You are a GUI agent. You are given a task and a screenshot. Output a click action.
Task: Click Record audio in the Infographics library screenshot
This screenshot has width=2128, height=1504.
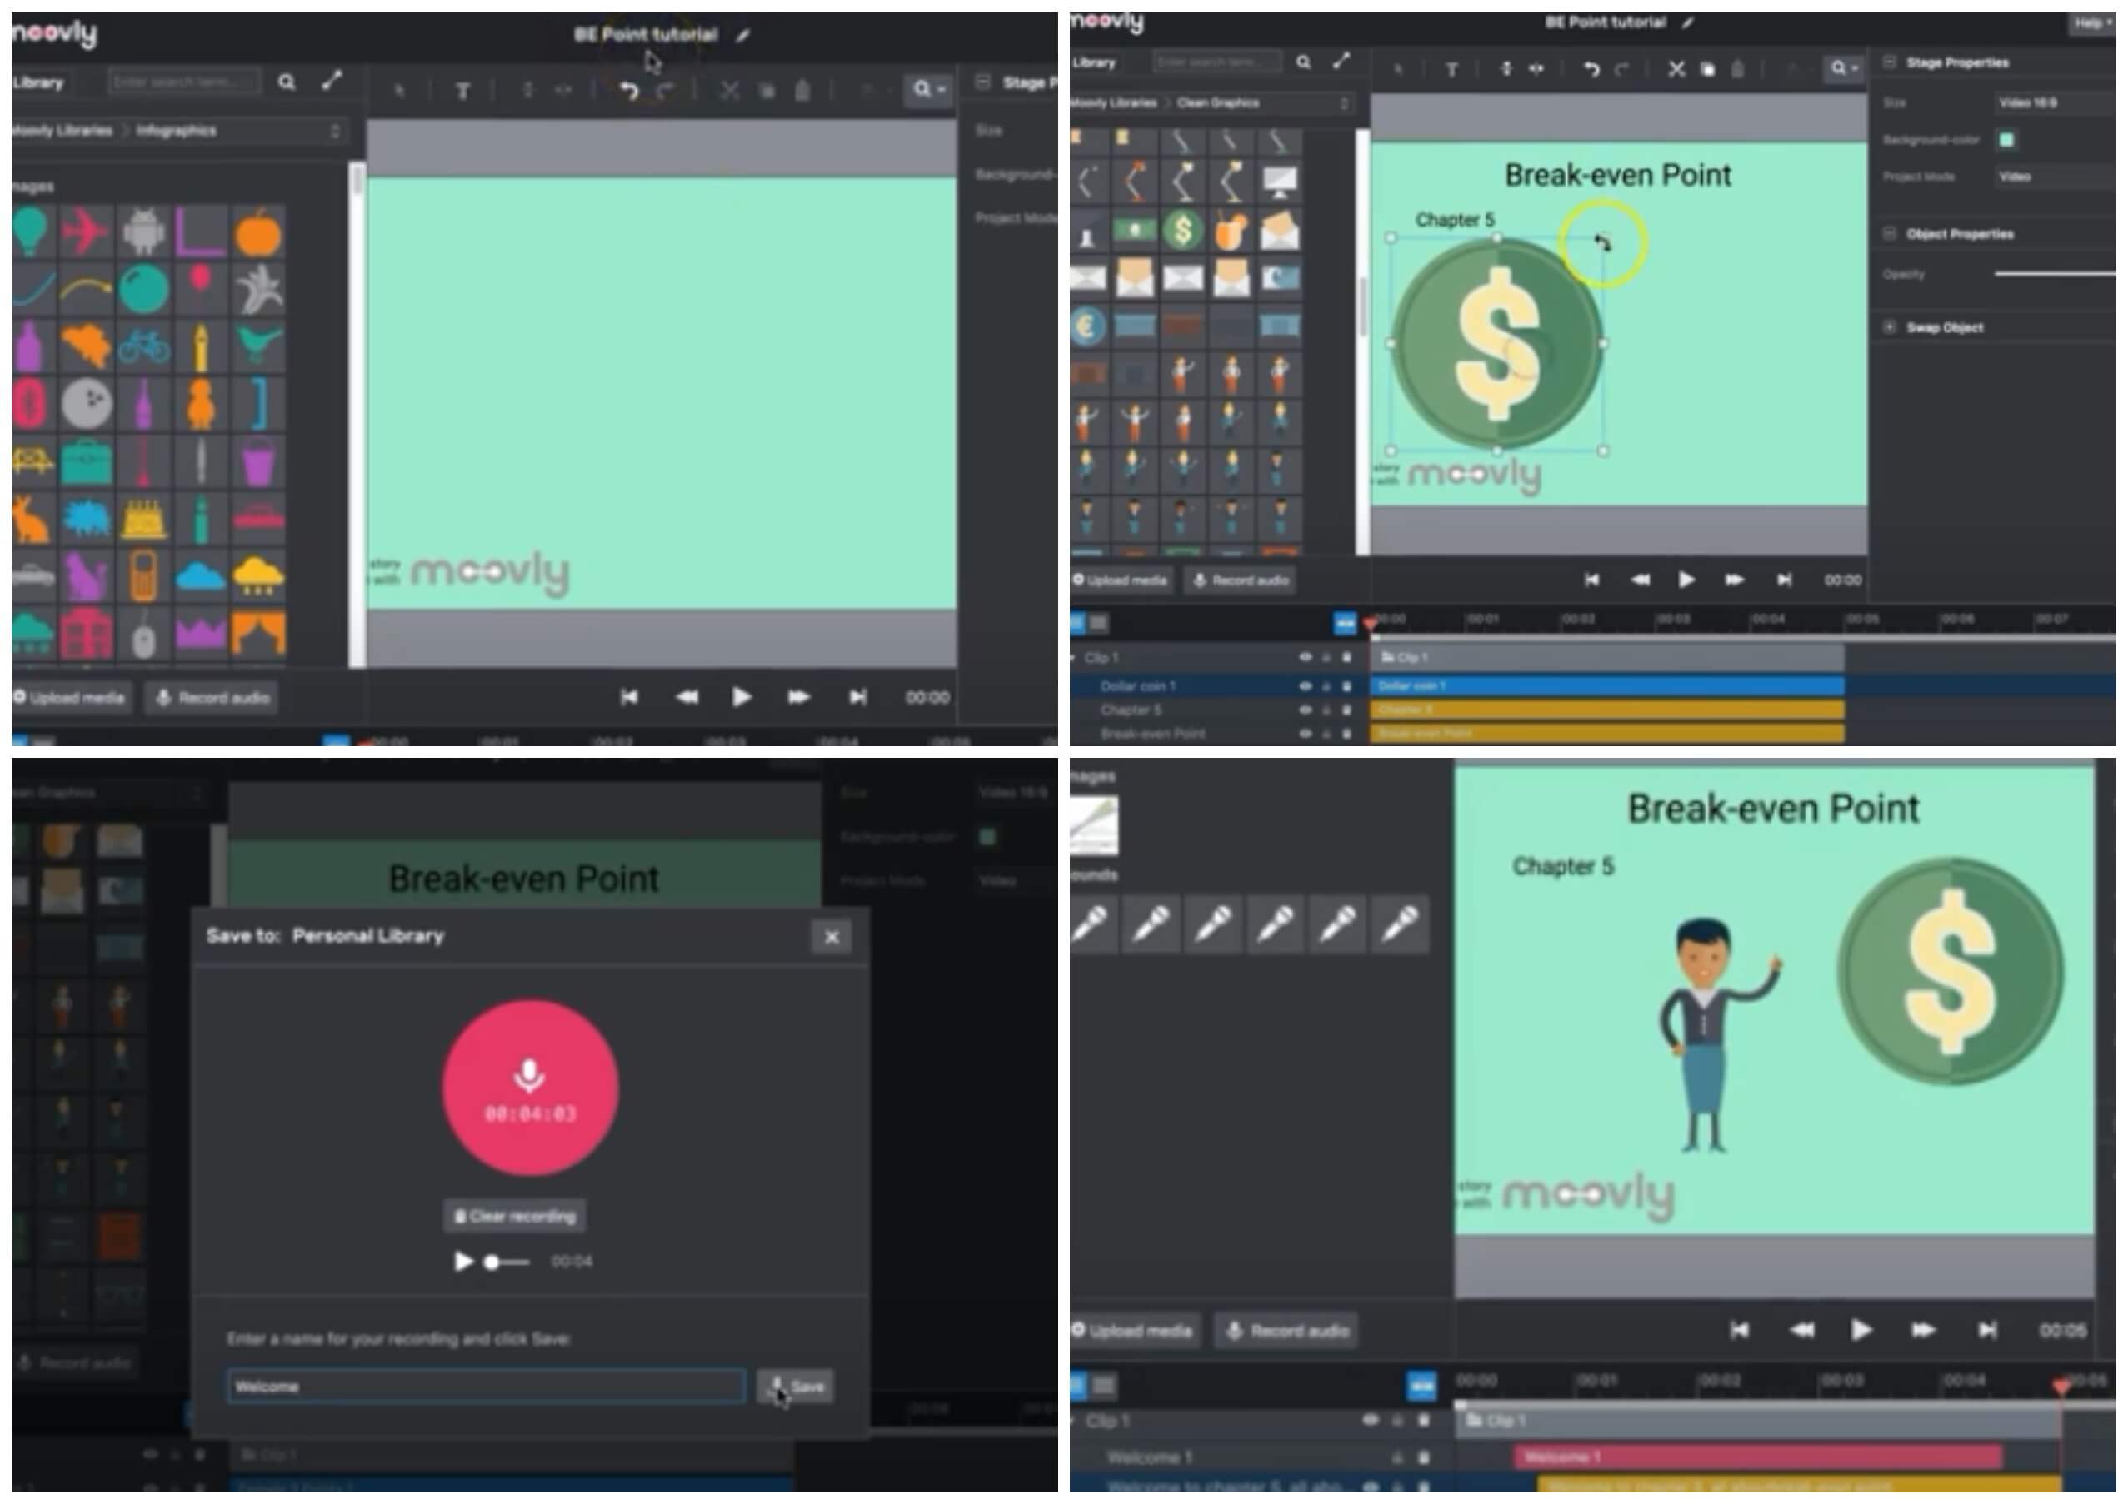212,697
